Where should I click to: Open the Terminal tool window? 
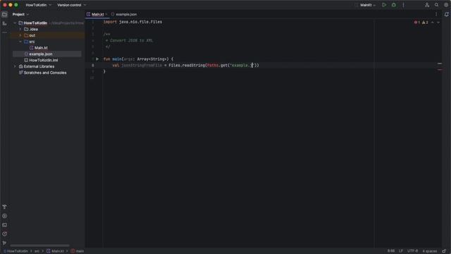[x=4, y=225]
